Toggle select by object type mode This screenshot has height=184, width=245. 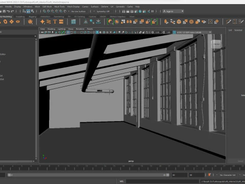[28, 11]
